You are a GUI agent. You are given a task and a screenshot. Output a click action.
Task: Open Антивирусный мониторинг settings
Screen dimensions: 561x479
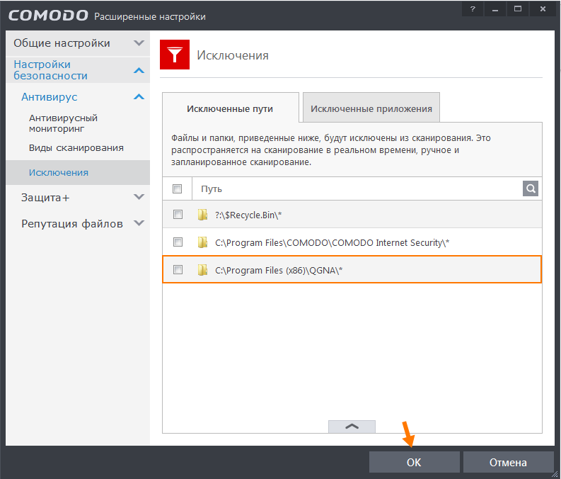point(64,123)
